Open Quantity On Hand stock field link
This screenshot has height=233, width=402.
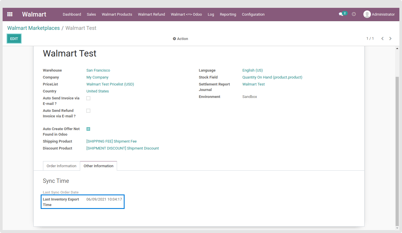tap(272, 77)
